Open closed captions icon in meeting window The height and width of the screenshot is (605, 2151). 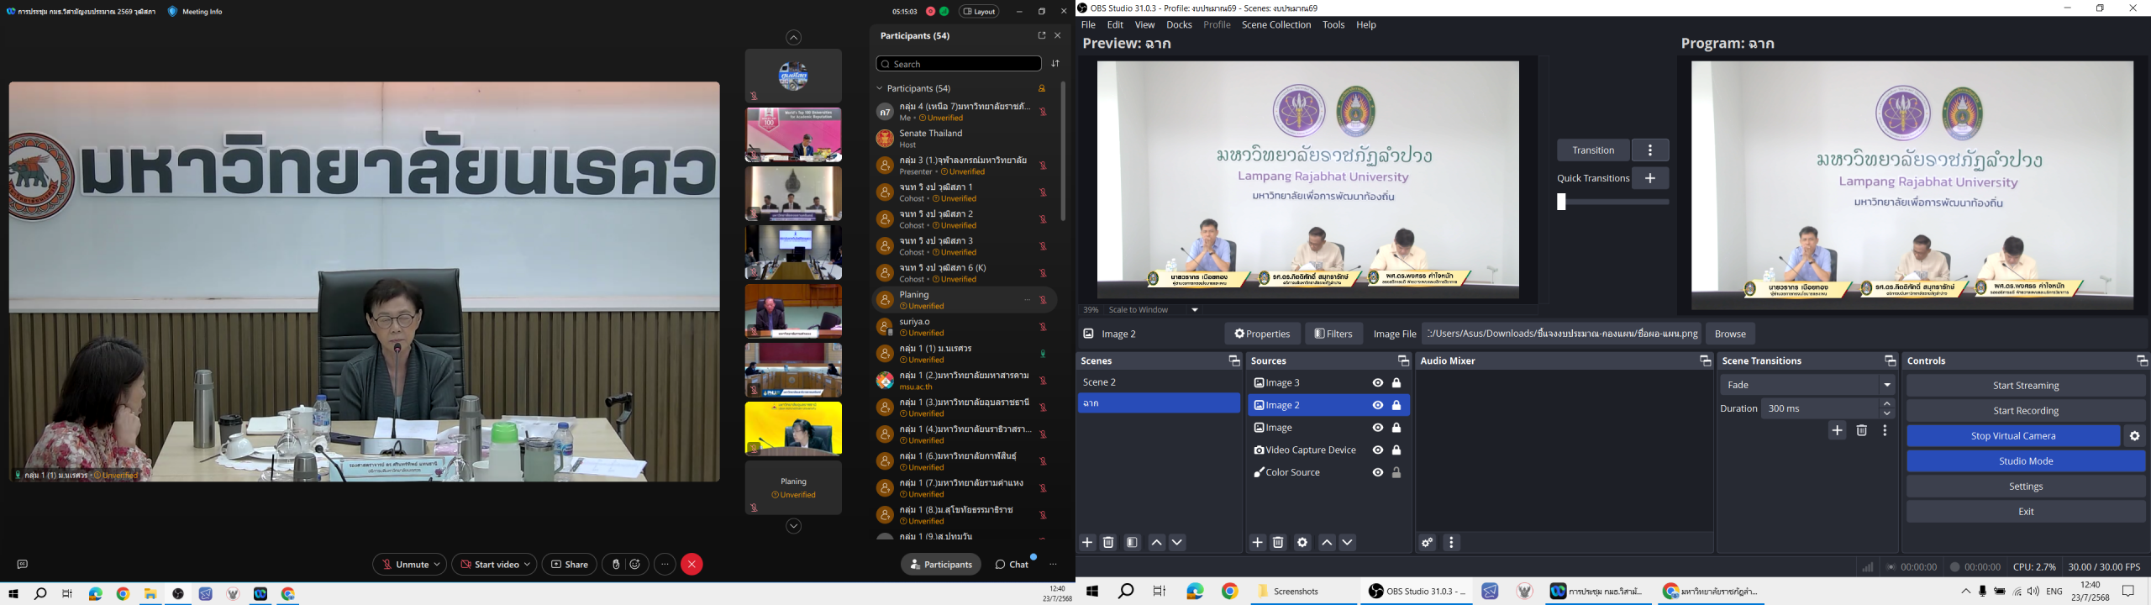(23, 565)
